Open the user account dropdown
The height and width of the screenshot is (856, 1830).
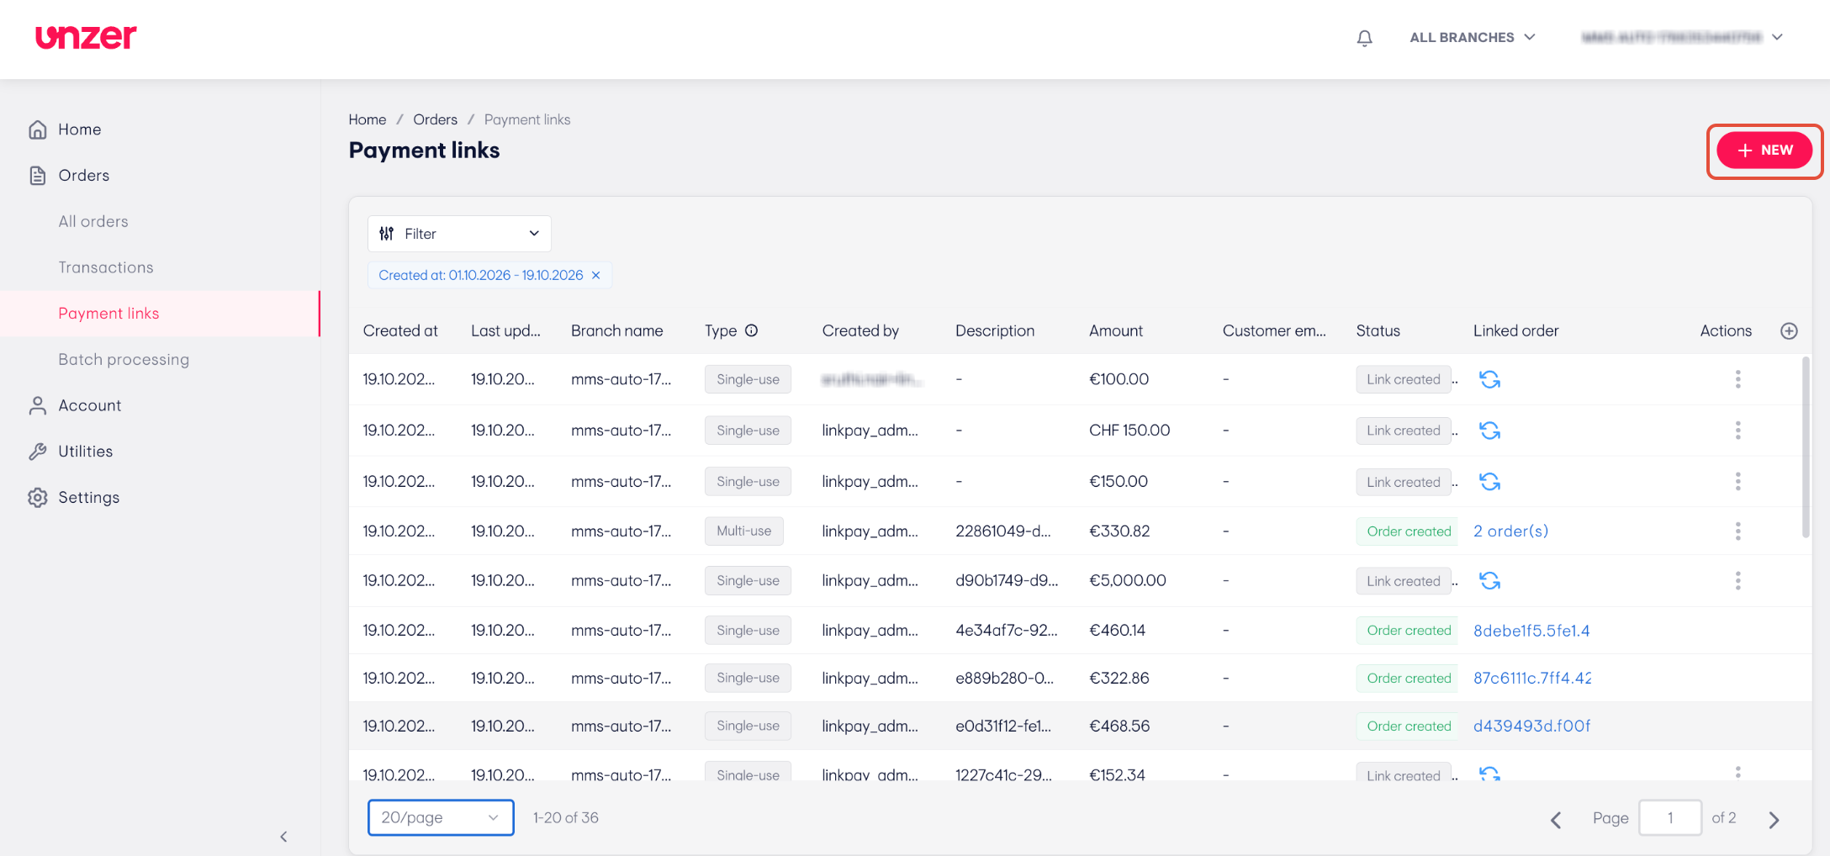click(x=1682, y=38)
